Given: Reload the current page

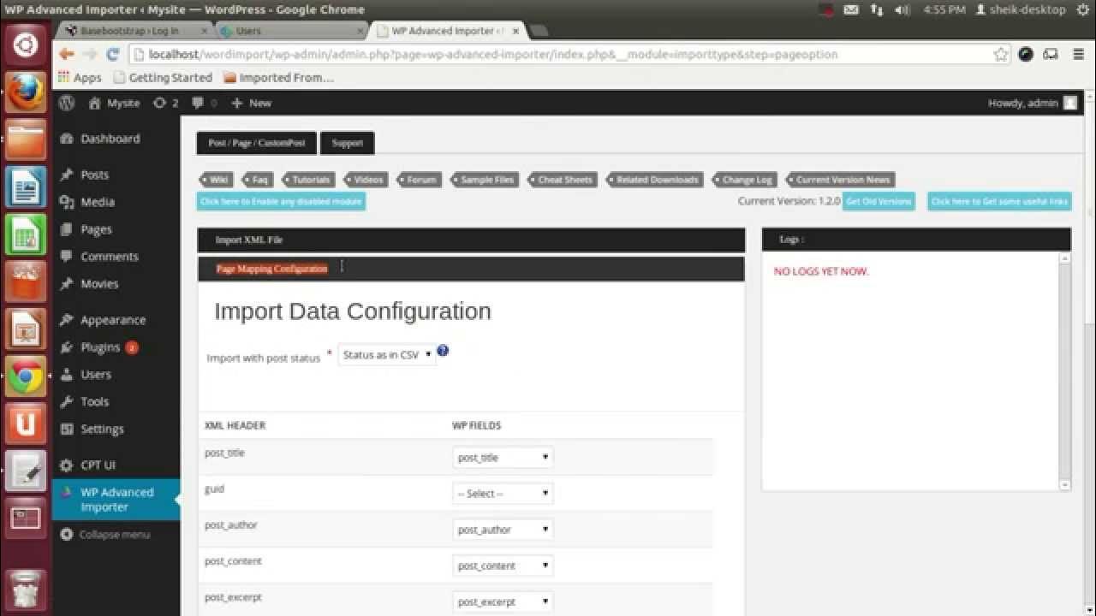Looking at the screenshot, I should 112,54.
